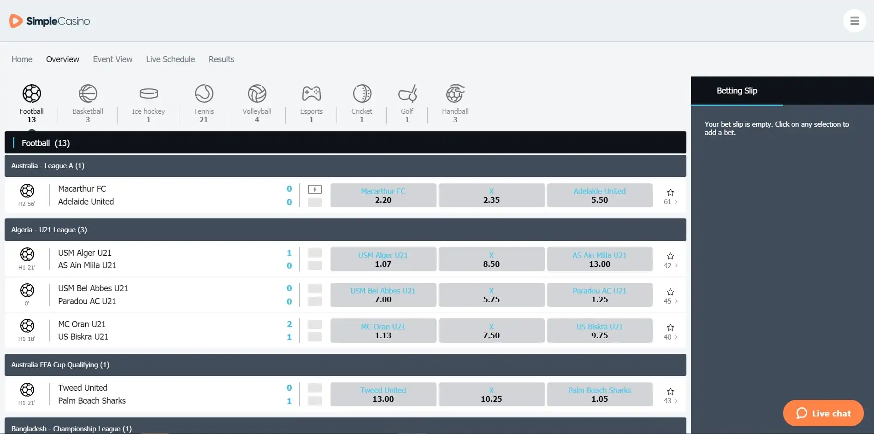Viewport: 874px width, 434px height.
Task: Click the SimpleCasino logo
Action: (50, 21)
